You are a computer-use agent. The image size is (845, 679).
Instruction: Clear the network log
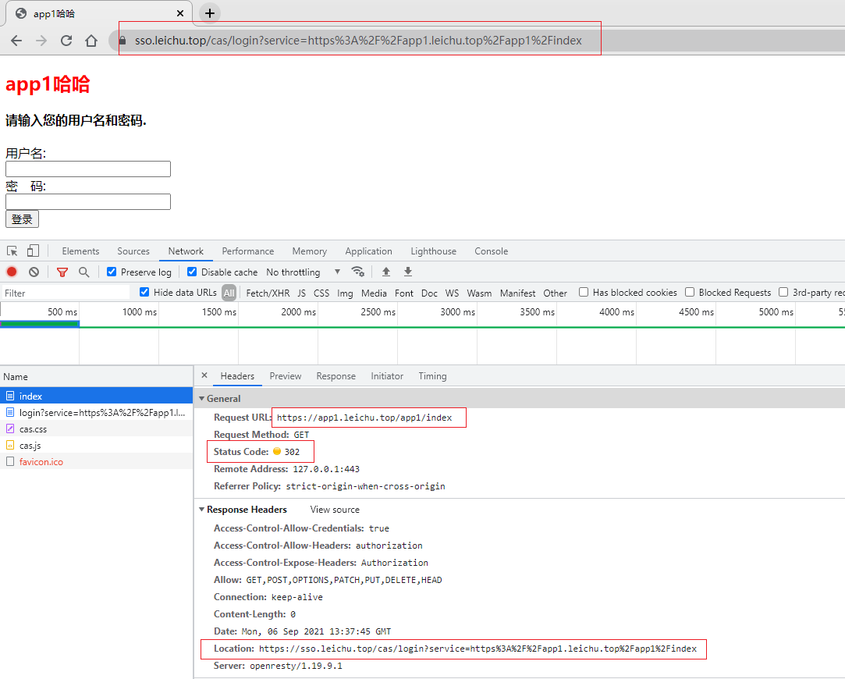34,272
